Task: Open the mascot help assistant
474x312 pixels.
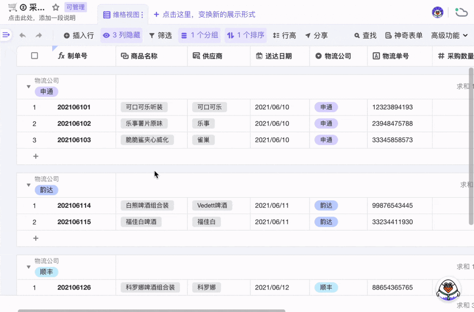Action: pos(448,289)
